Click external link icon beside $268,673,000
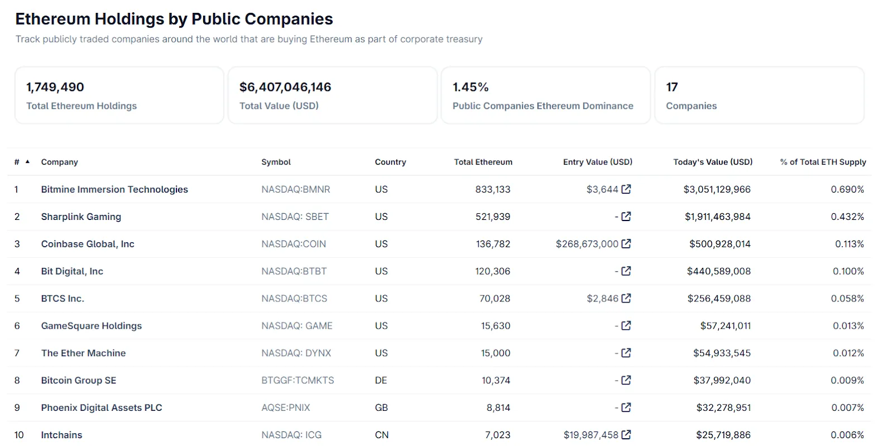This screenshot has height=446, width=893. point(626,244)
